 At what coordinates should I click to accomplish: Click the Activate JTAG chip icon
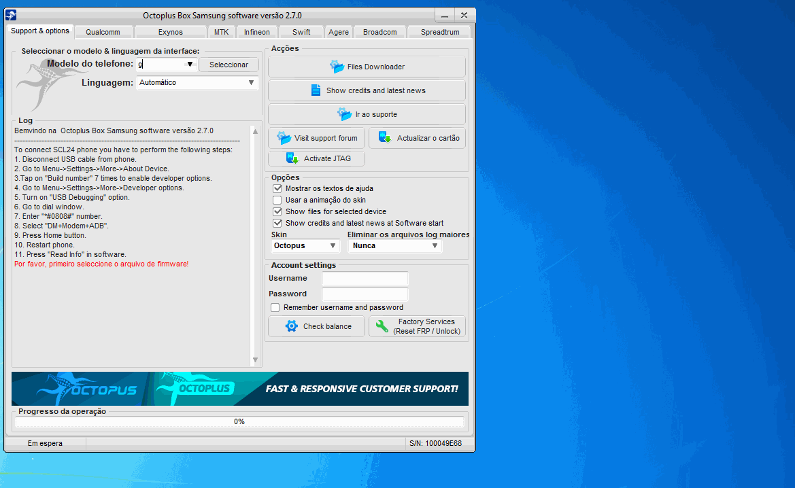(292, 158)
